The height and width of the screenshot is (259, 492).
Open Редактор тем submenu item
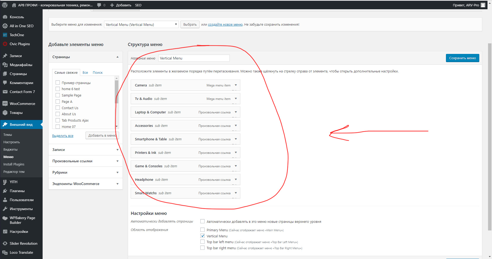click(14, 172)
